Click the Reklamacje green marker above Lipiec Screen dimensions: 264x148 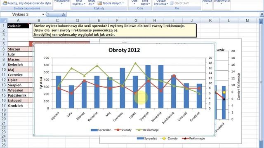pyautogui.click(x=135, y=63)
